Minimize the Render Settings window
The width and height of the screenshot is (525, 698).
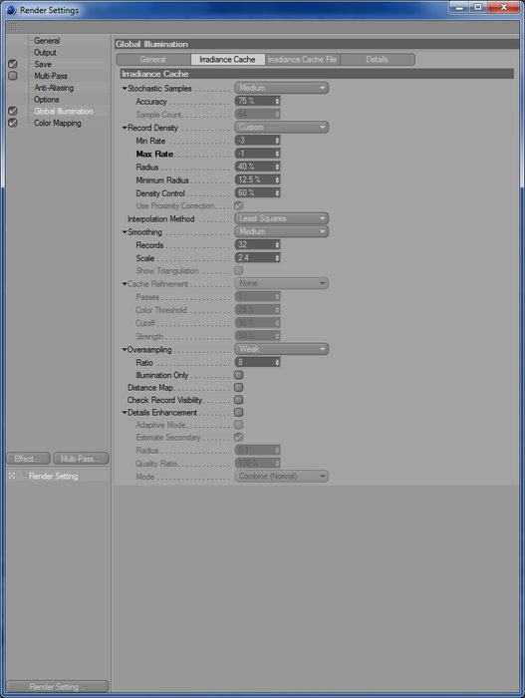coord(459,7)
